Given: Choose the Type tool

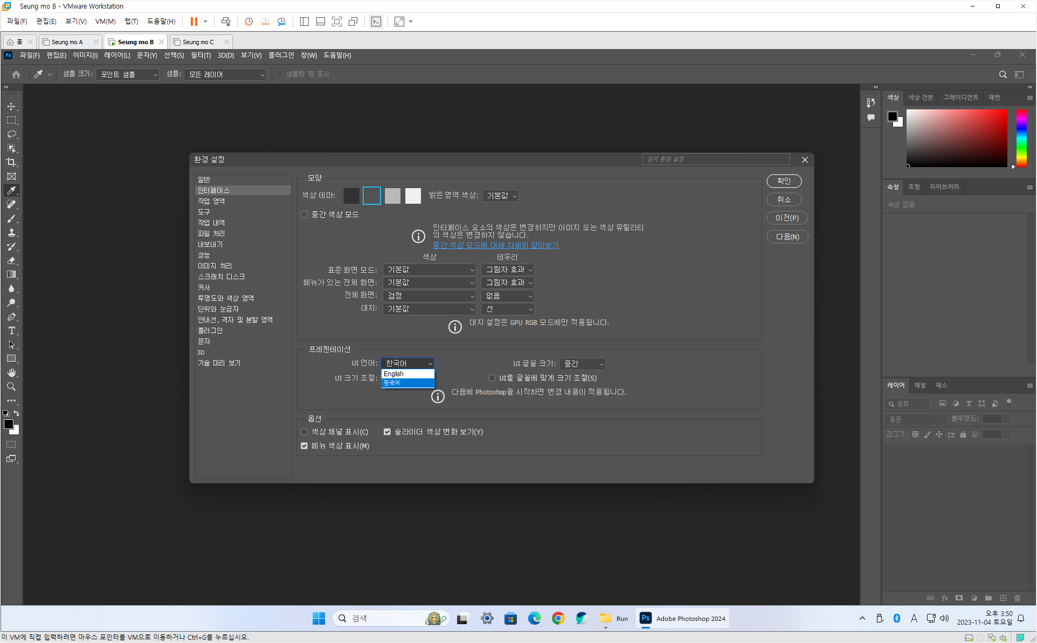Looking at the screenshot, I should 11,331.
